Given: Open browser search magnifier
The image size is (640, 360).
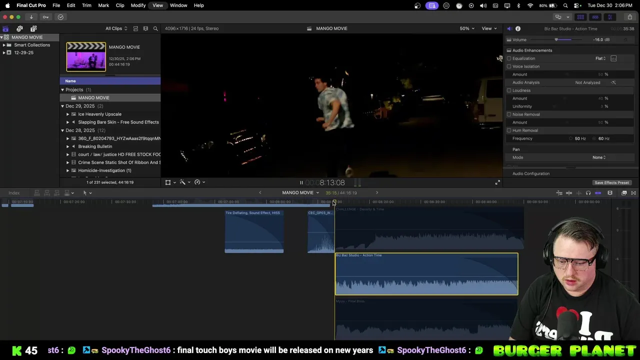Looking at the screenshot, I should coord(155,28).
